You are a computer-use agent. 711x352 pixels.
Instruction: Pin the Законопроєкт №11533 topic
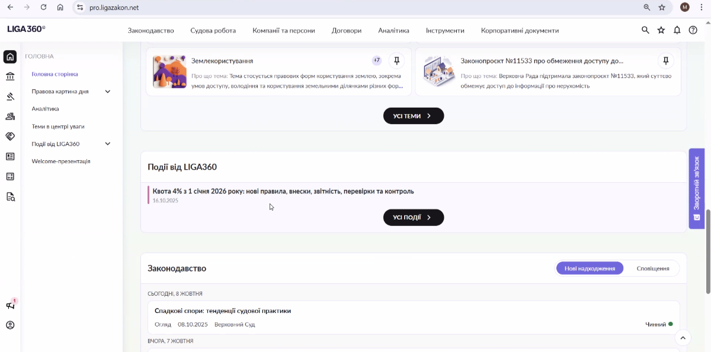(x=666, y=60)
